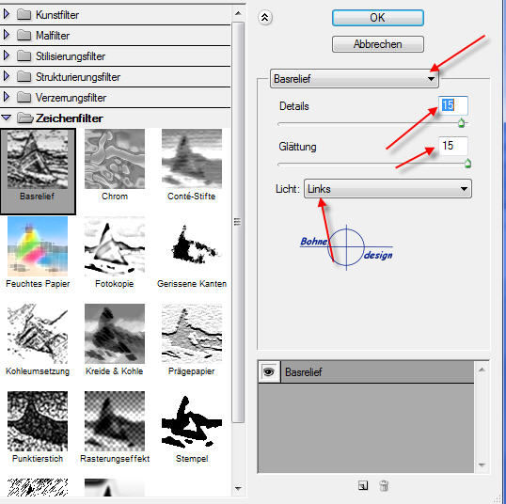Click the new effect layer icon
This screenshot has width=506, height=504.
coord(363,485)
